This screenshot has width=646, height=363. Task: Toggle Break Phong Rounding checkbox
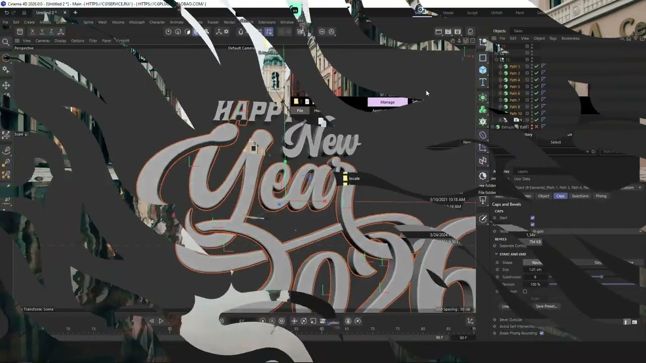point(542,333)
